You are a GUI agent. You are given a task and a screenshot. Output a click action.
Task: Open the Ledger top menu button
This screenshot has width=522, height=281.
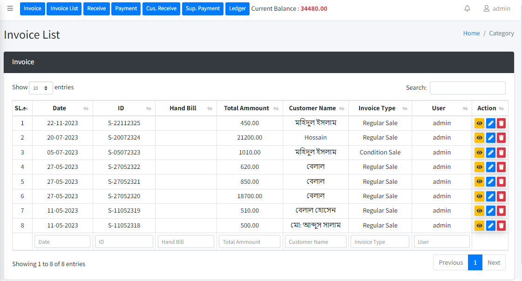coord(237,9)
